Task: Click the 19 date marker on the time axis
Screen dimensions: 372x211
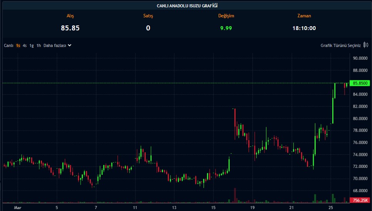Action: pyautogui.click(x=252, y=208)
